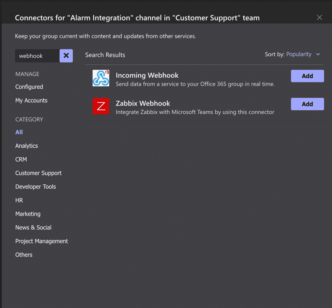
Task: Filter by News & Social category
Action: point(33,228)
